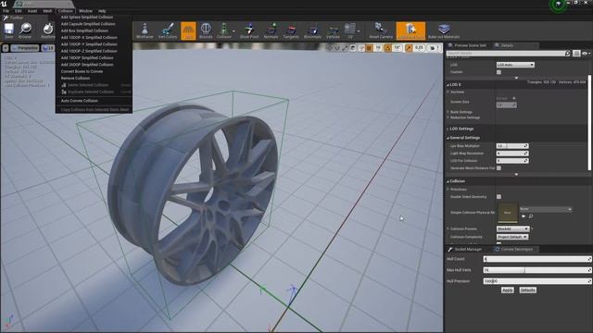Select the rotate gizmo viewport icon
The height and width of the screenshot is (333, 593).
tap(337, 48)
